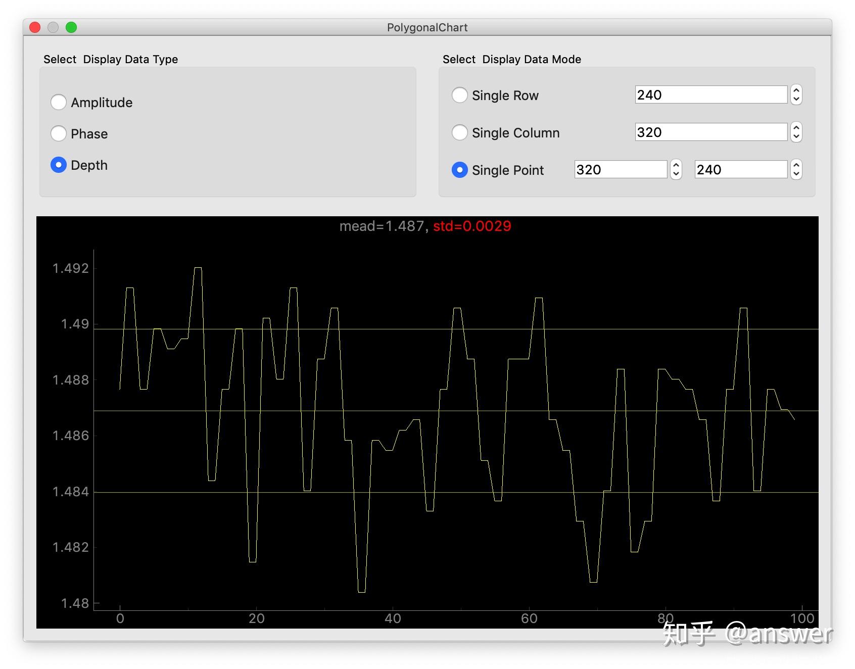Screen dimensions: 855x669
Task: Click the 1.488 y-axis tick label
Action: 71,380
